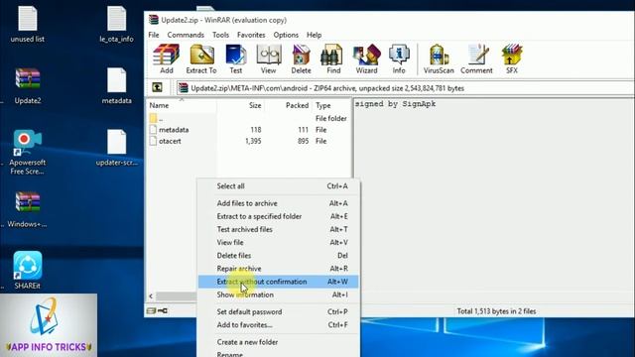Open the Options menu
Screen dimensions: 635x357
[x=286, y=35]
